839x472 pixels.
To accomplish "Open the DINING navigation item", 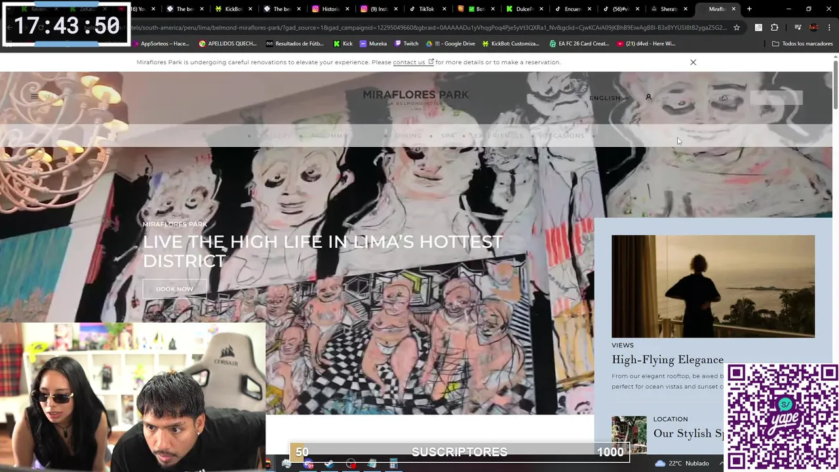I will (x=408, y=136).
